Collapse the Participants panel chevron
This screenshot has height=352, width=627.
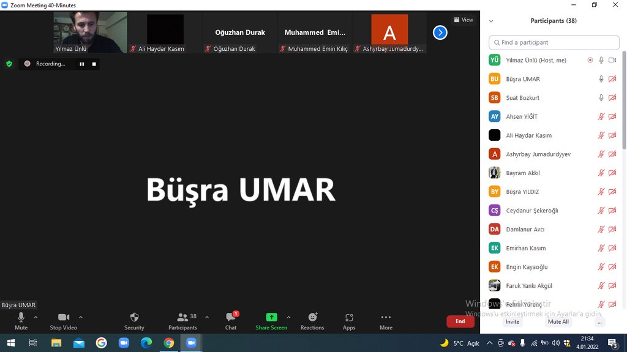pos(491,21)
